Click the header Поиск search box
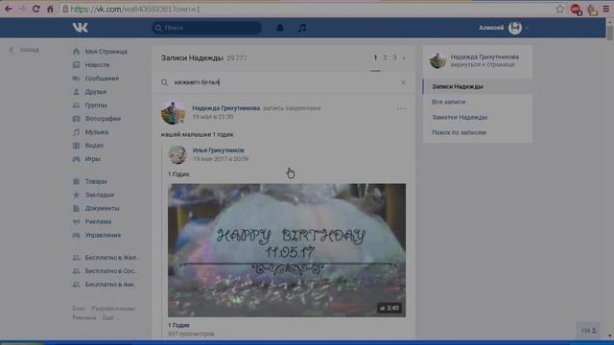 pyautogui.click(x=206, y=28)
